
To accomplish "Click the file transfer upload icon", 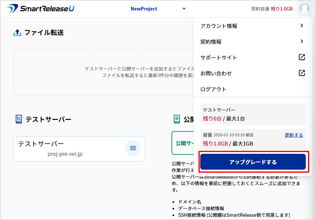I will click(17, 32).
